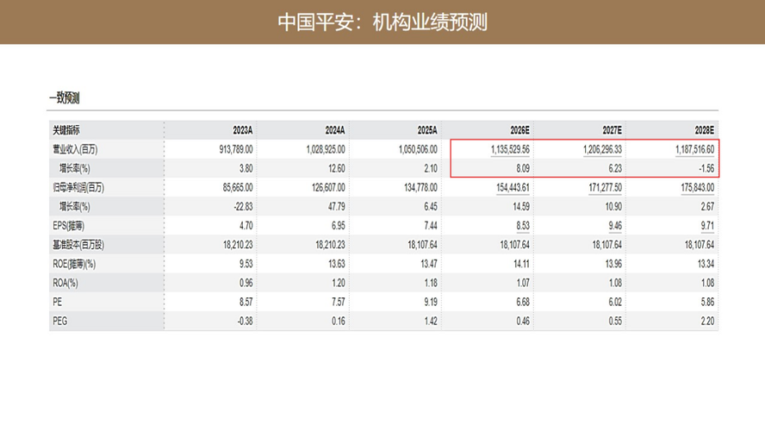765x431 pixels.
Task: Click the net profit value 134,778.00
Action: [x=421, y=187]
